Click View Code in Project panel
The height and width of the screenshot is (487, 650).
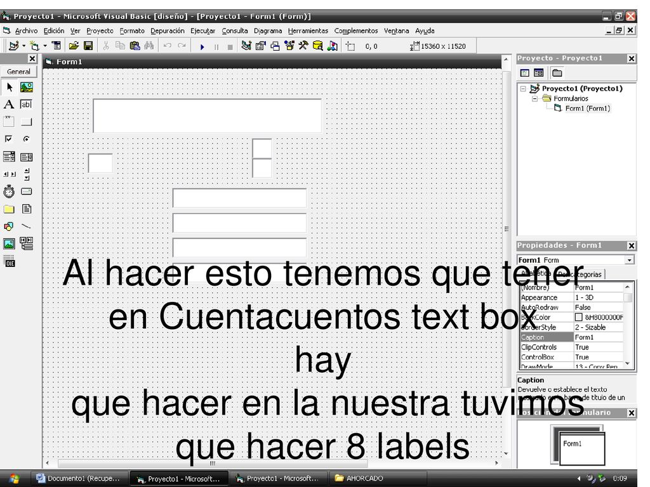pyautogui.click(x=525, y=73)
